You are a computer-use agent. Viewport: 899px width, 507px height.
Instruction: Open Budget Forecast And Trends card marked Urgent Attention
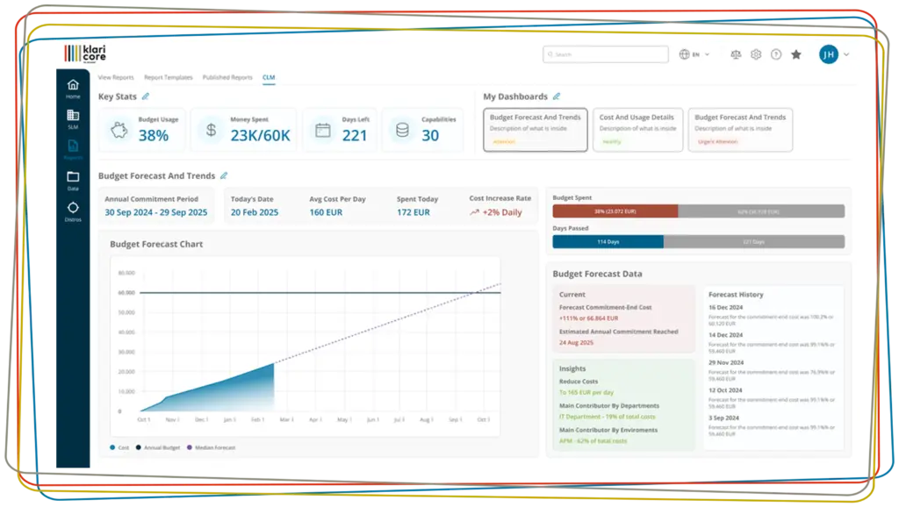click(740, 130)
